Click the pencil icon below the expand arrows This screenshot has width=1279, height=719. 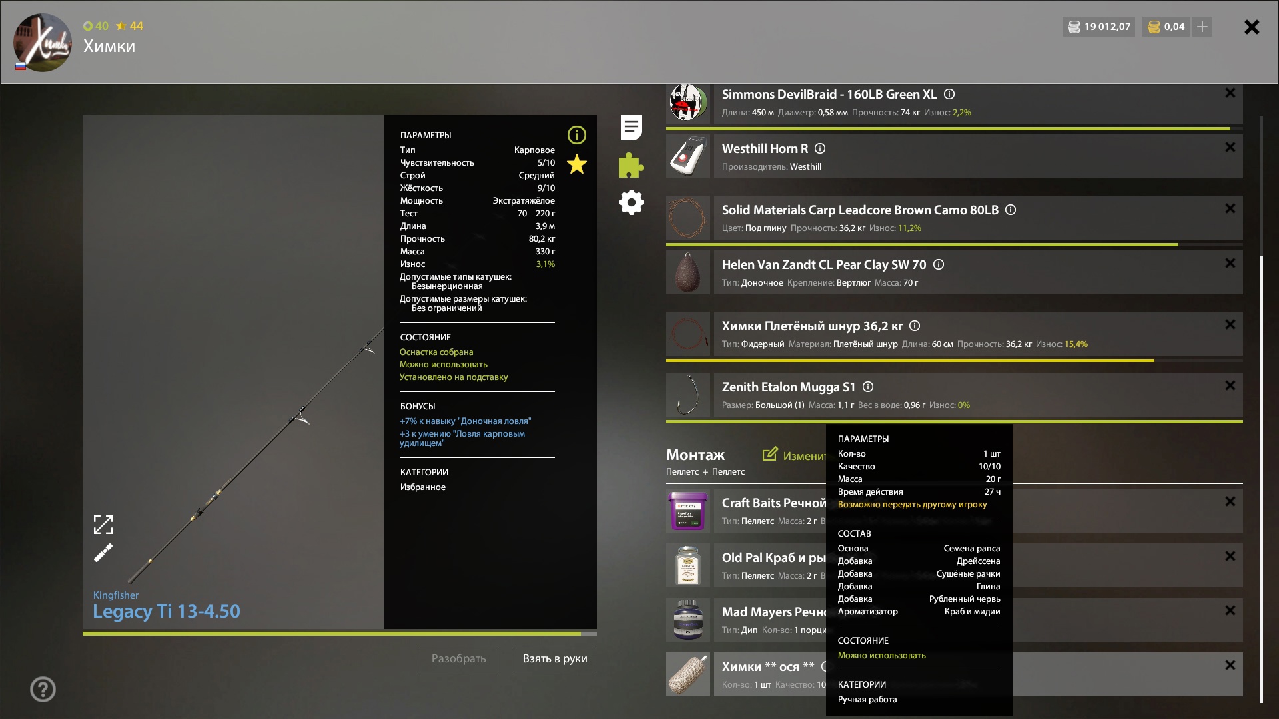[x=103, y=553]
